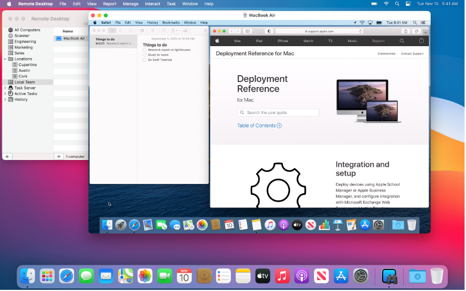
Task: Open the Interact menu
Action: (152, 4)
